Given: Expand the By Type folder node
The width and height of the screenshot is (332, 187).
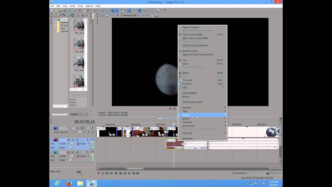Looking at the screenshot, I should tap(55, 25).
